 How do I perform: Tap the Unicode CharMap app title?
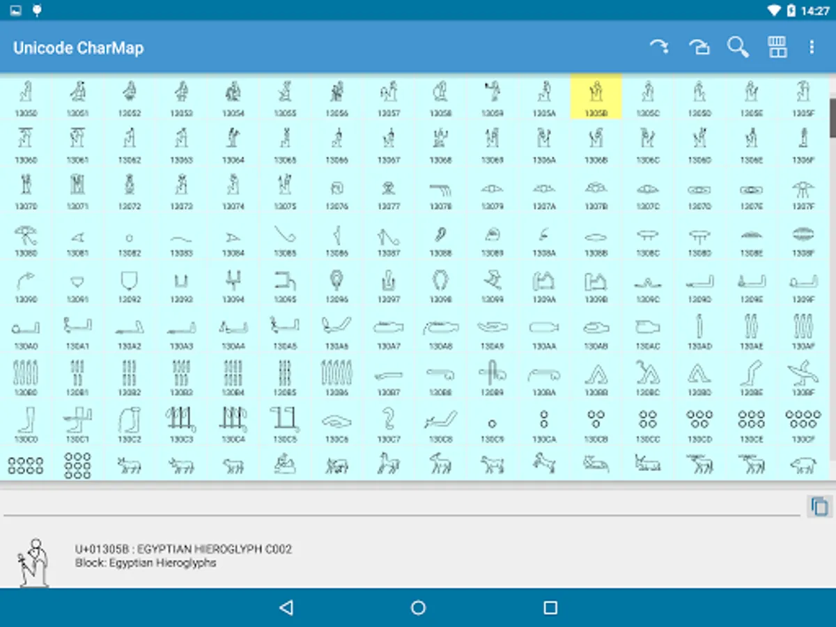pos(79,48)
